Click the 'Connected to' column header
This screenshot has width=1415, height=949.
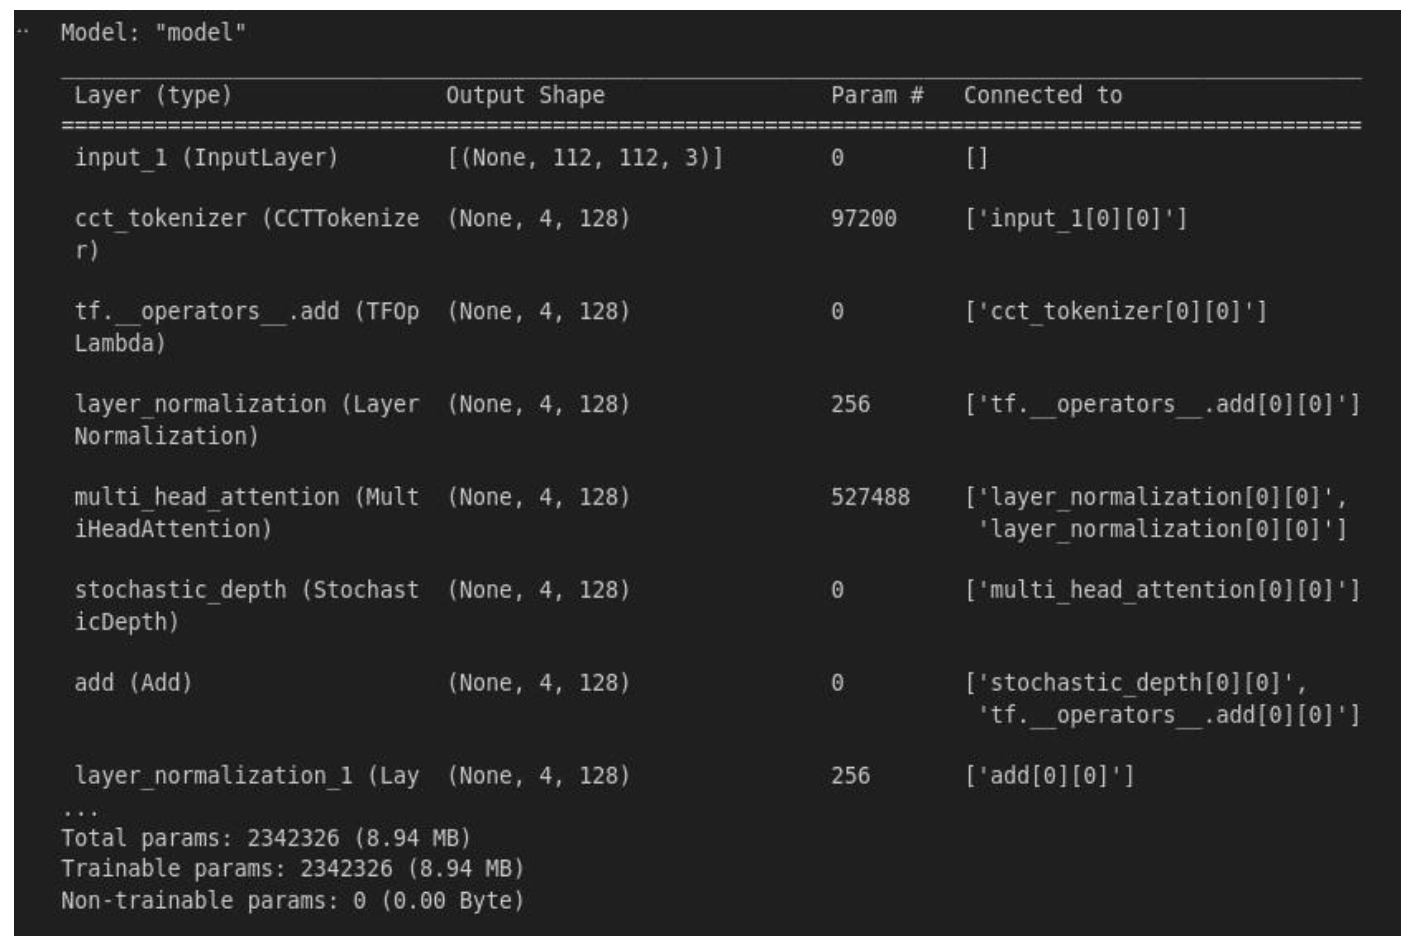point(1042,95)
